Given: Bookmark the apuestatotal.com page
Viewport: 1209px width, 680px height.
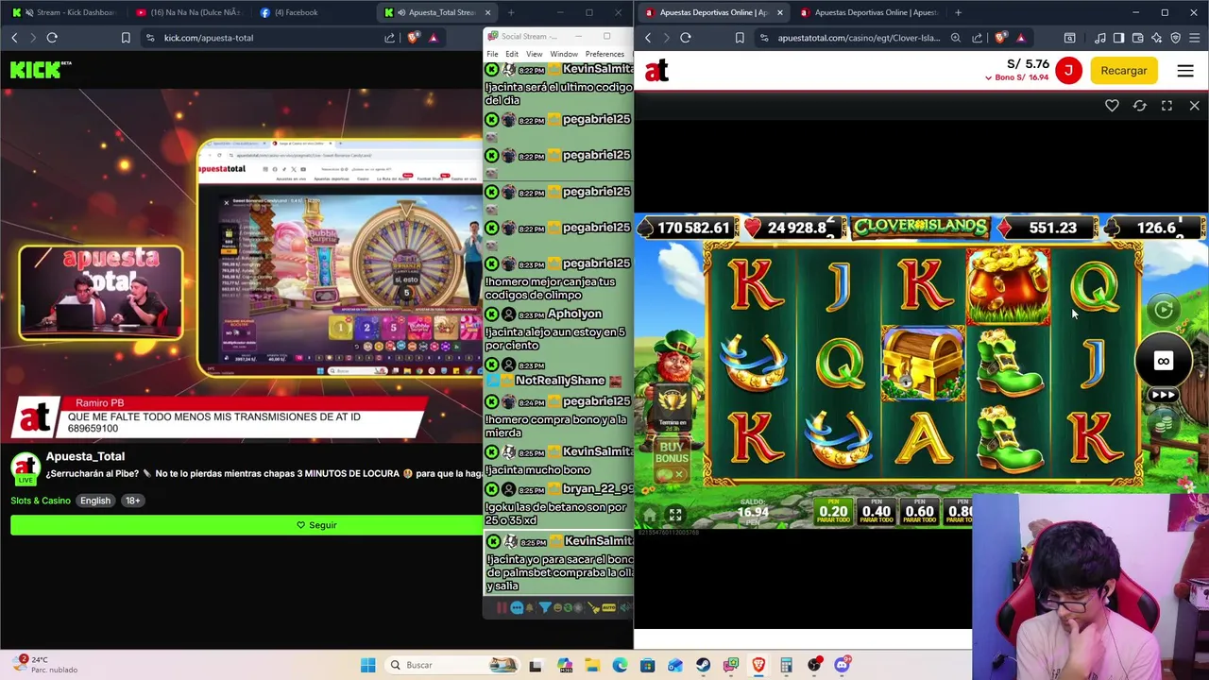Looking at the screenshot, I should [x=740, y=38].
